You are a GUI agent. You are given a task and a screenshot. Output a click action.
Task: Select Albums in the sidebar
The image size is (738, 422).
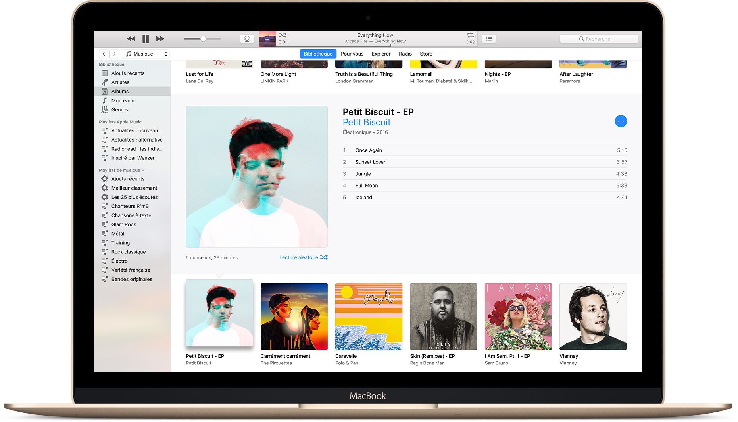click(x=132, y=91)
